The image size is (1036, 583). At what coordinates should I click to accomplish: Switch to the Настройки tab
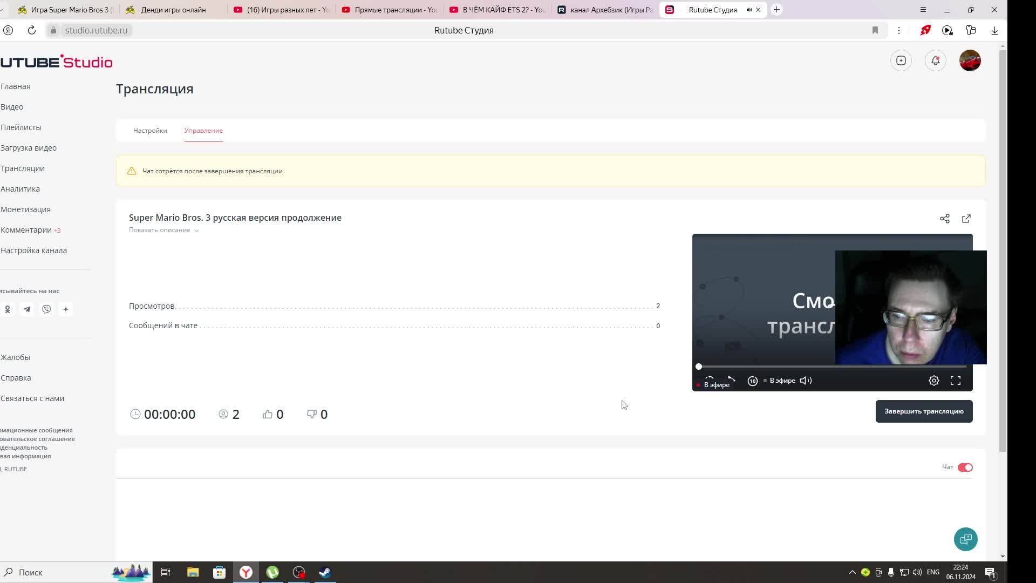pyautogui.click(x=150, y=131)
